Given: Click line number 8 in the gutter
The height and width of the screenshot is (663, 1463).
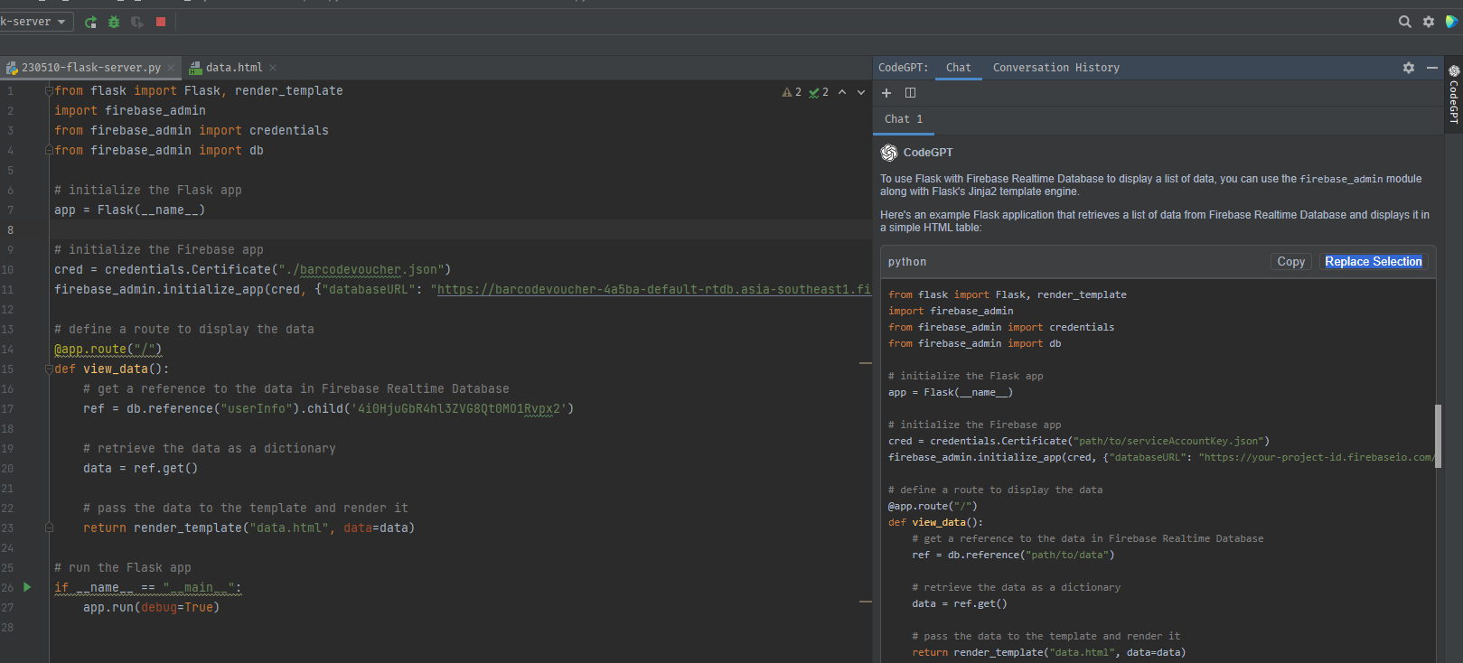Looking at the screenshot, I should [10, 230].
